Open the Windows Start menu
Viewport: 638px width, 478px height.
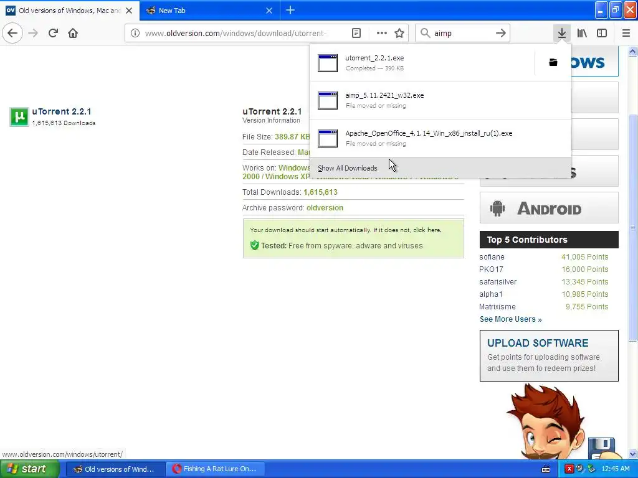click(29, 469)
